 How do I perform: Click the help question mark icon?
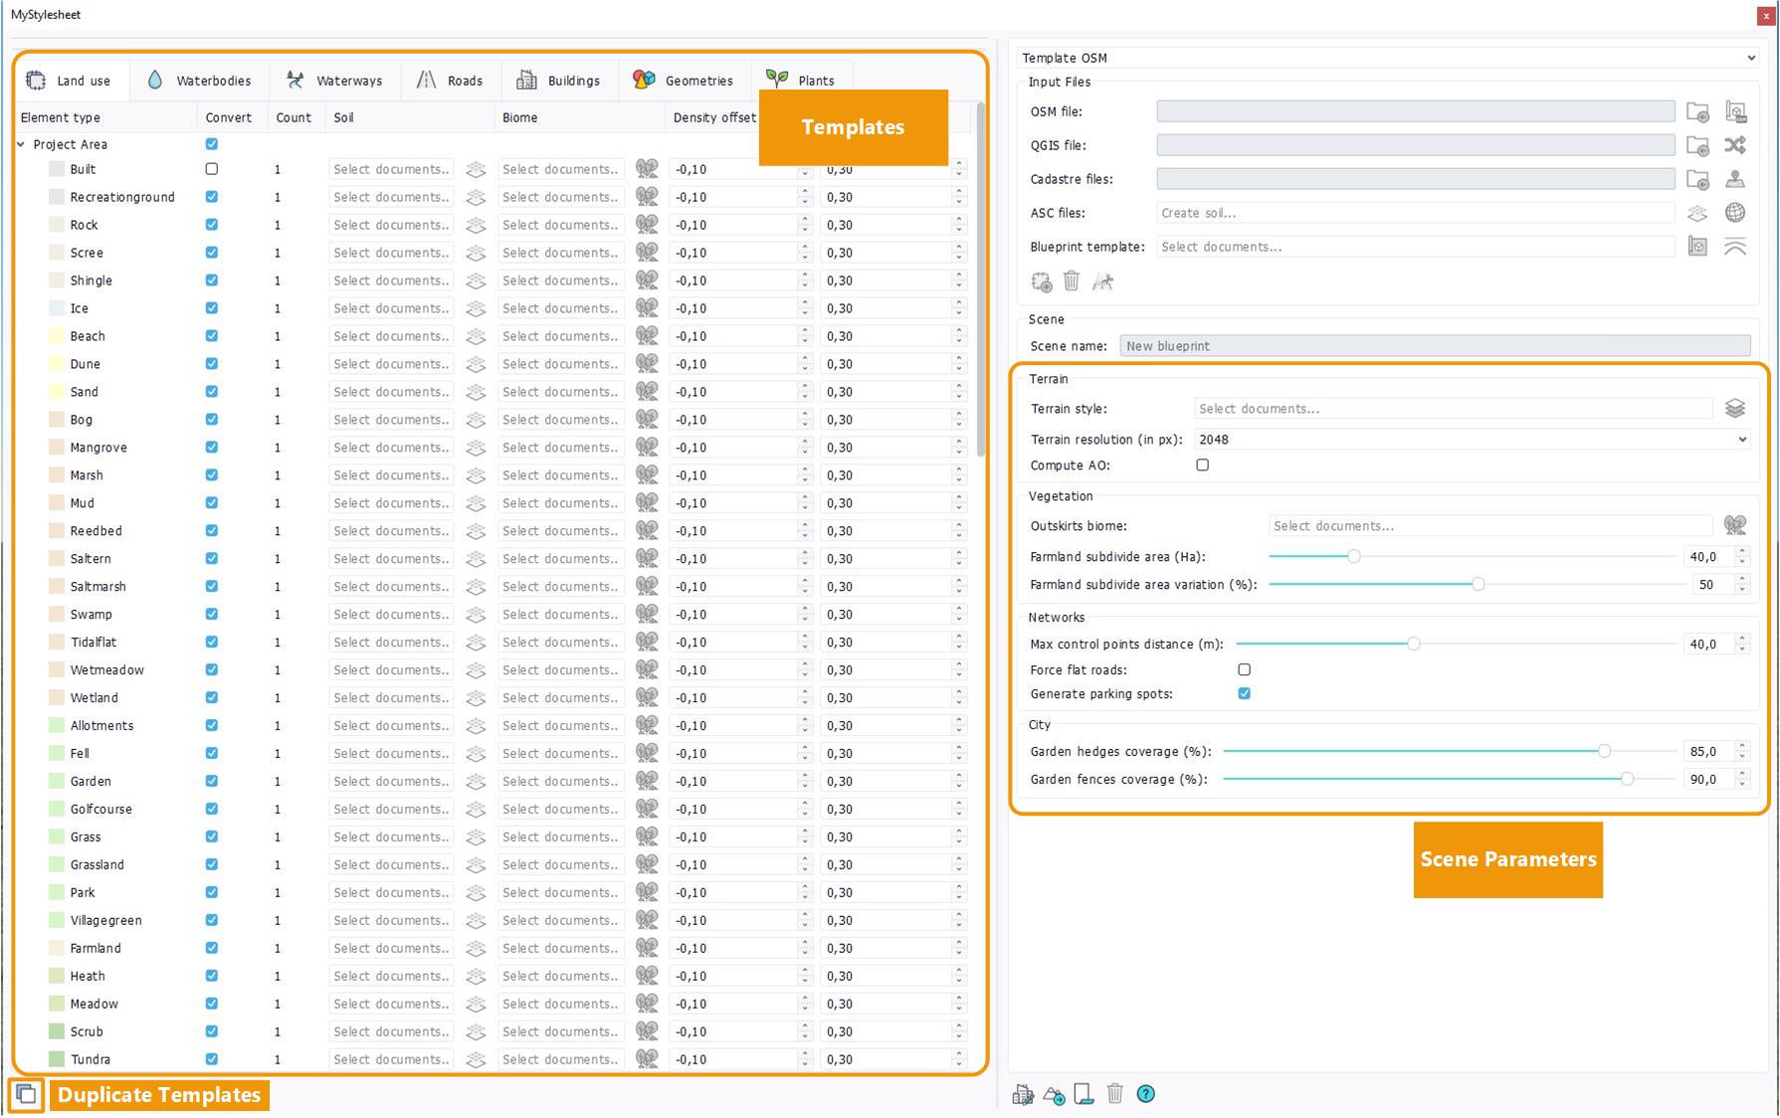tap(1146, 1095)
